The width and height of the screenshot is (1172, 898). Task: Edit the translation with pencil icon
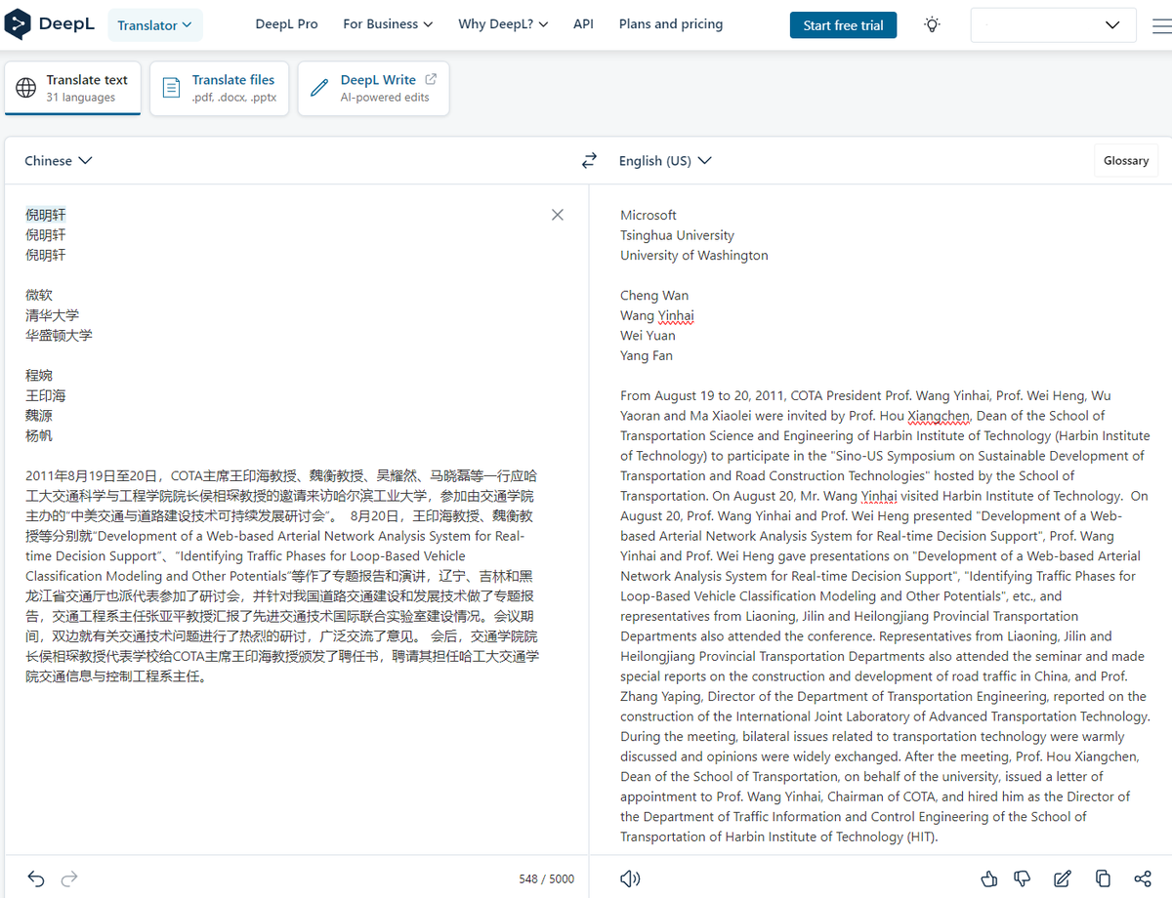pyautogui.click(x=1063, y=878)
